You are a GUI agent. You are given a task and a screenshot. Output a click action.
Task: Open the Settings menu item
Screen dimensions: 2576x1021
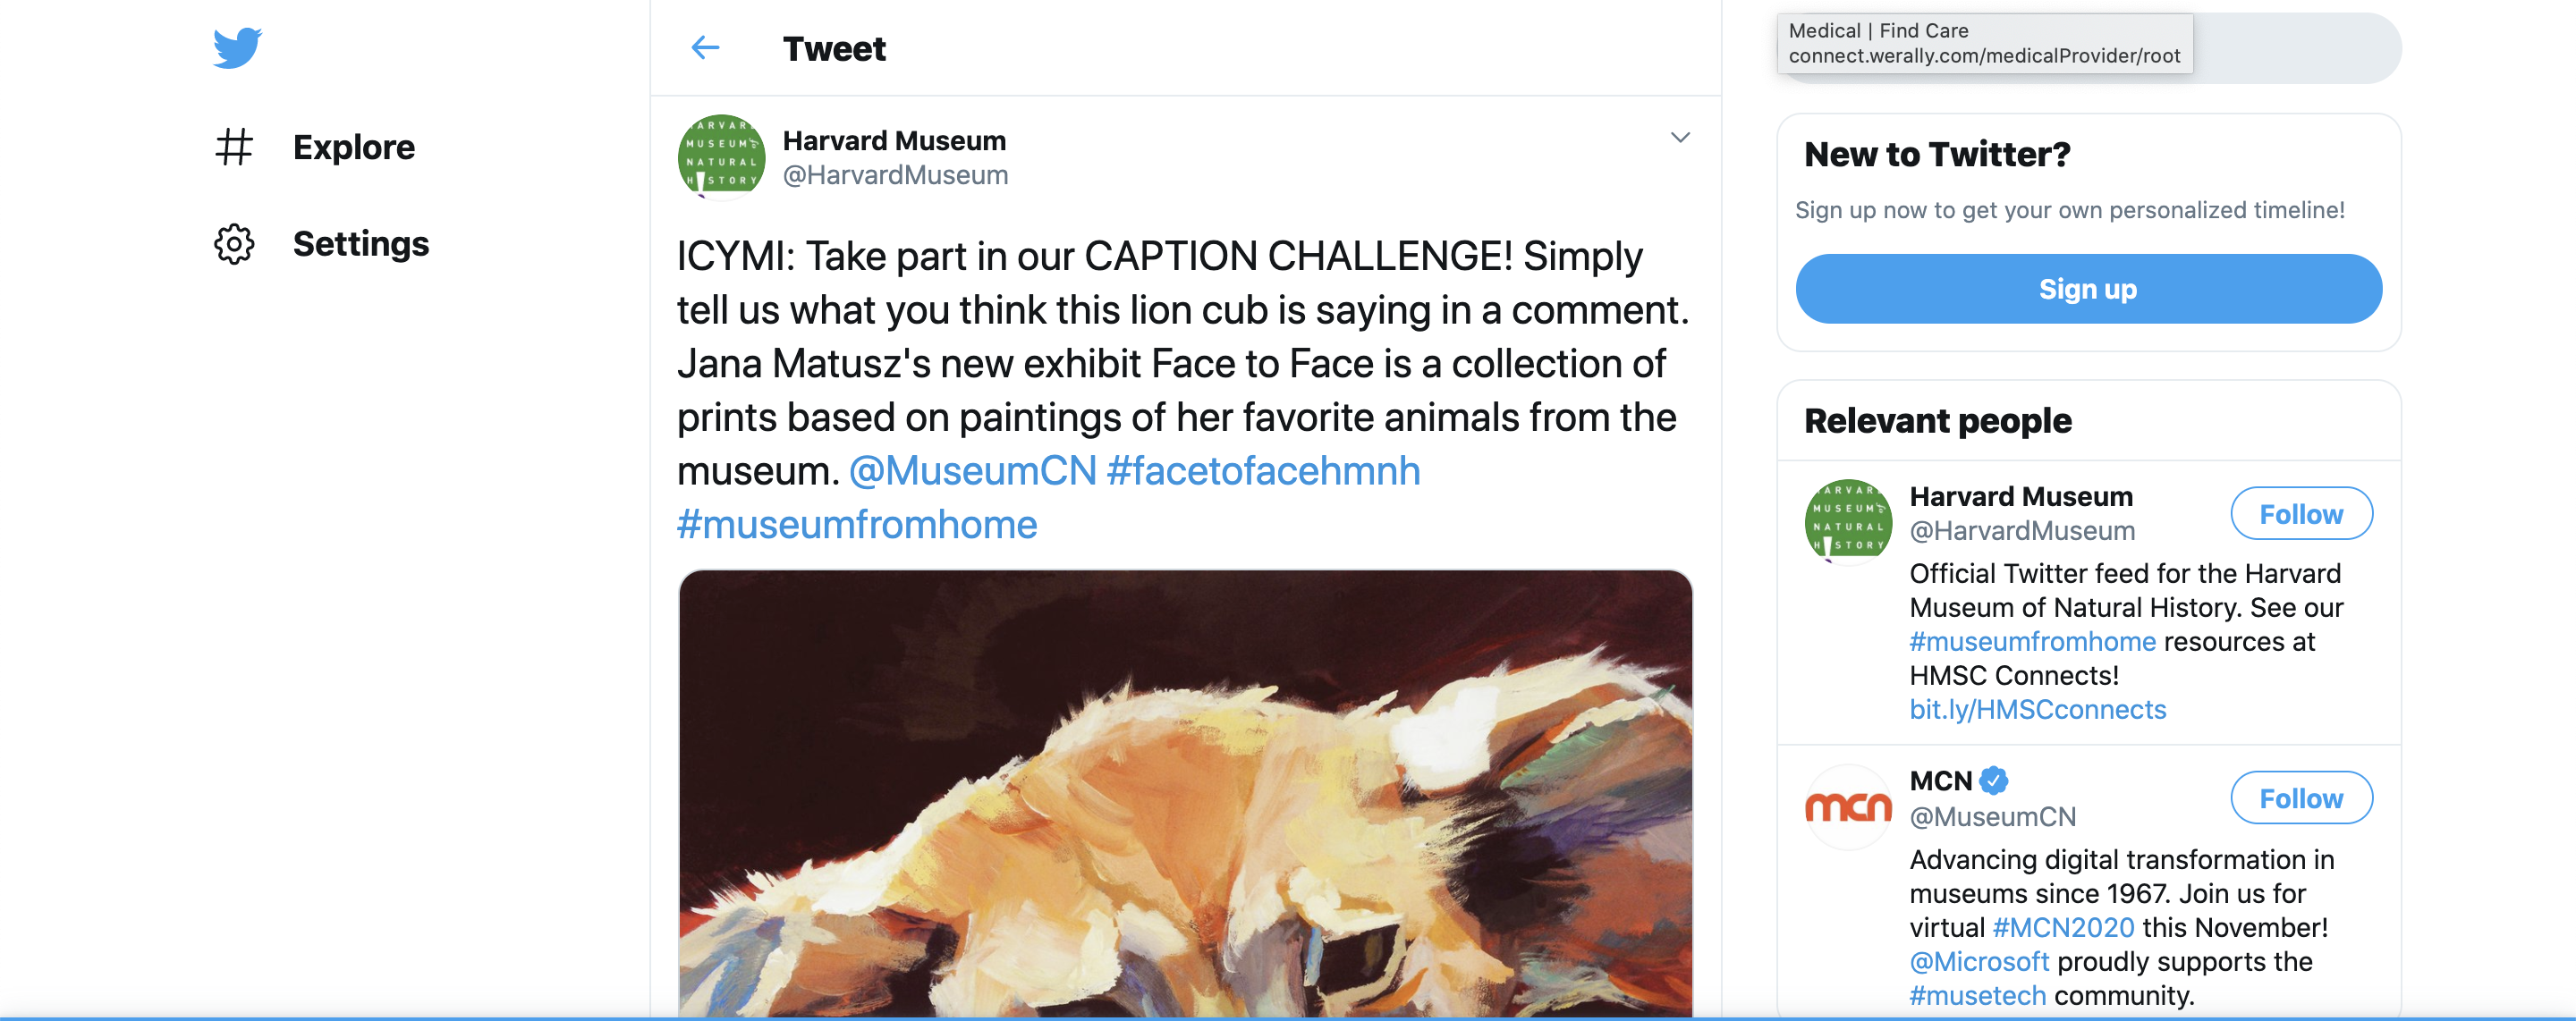[360, 244]
